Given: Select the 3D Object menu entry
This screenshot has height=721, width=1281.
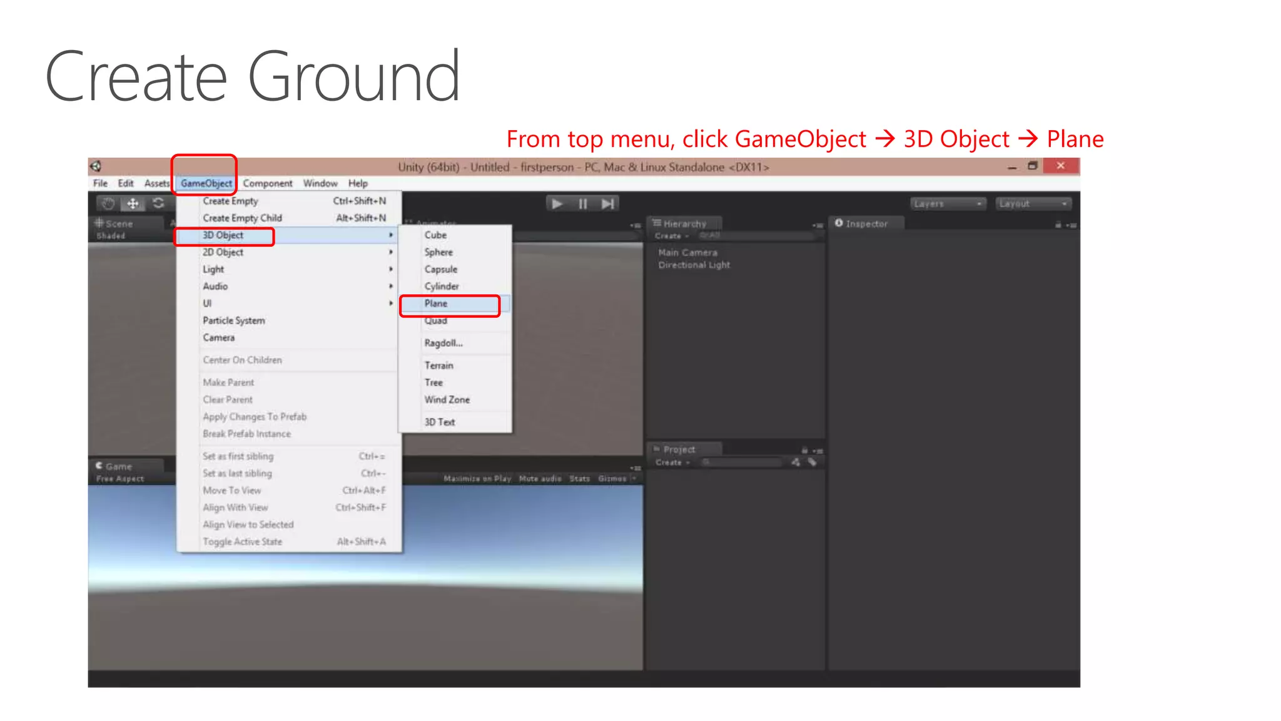Looking at the screenshot, I should point(288,235).
